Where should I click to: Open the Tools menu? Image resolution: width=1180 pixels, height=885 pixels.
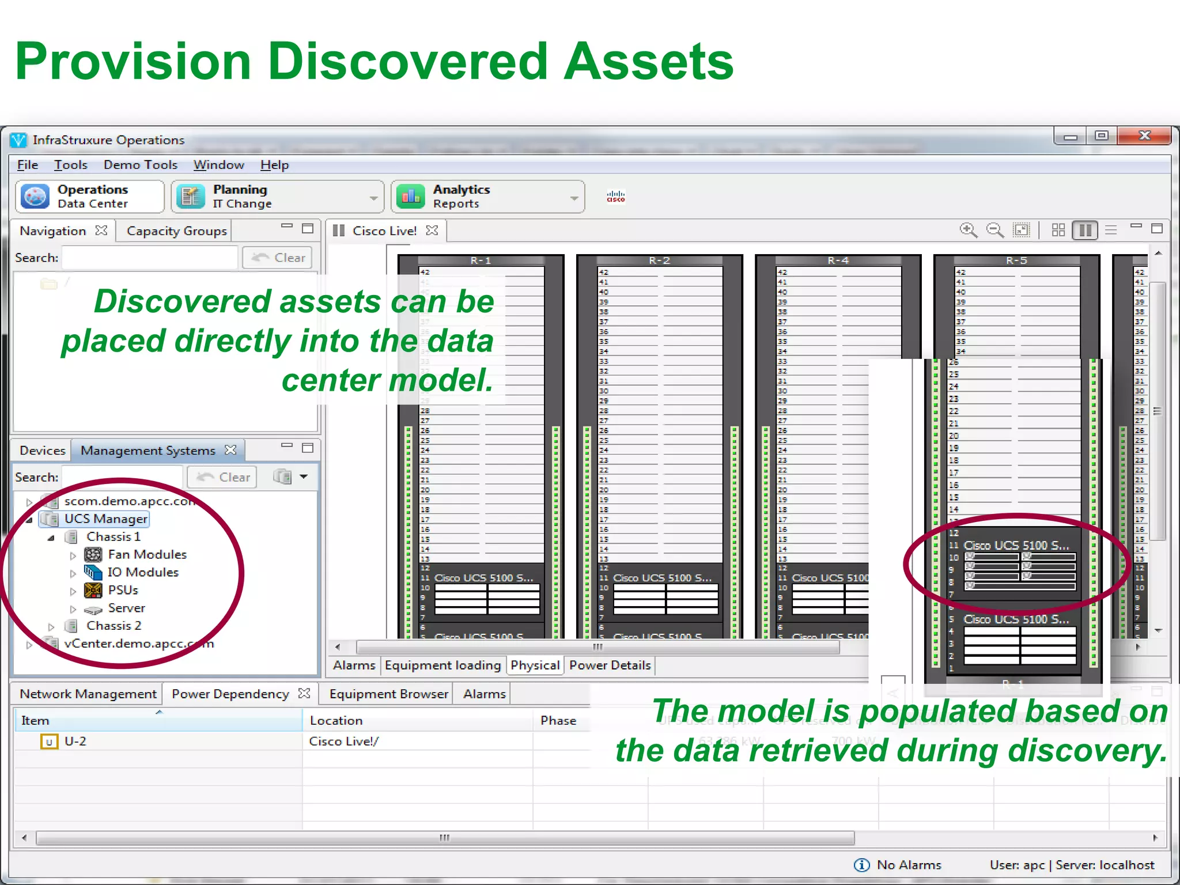tap(71, 165)
